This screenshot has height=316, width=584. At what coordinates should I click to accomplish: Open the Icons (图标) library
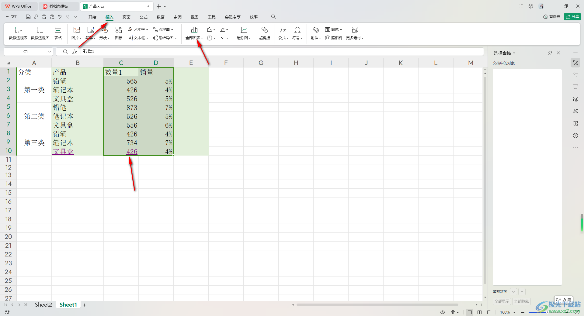click(x=119, y=33)
